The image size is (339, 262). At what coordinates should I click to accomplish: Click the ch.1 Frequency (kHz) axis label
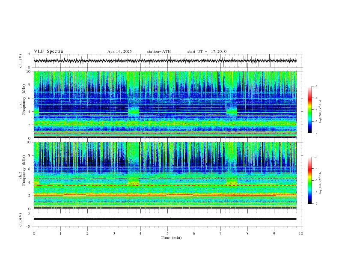click(22, 100)
